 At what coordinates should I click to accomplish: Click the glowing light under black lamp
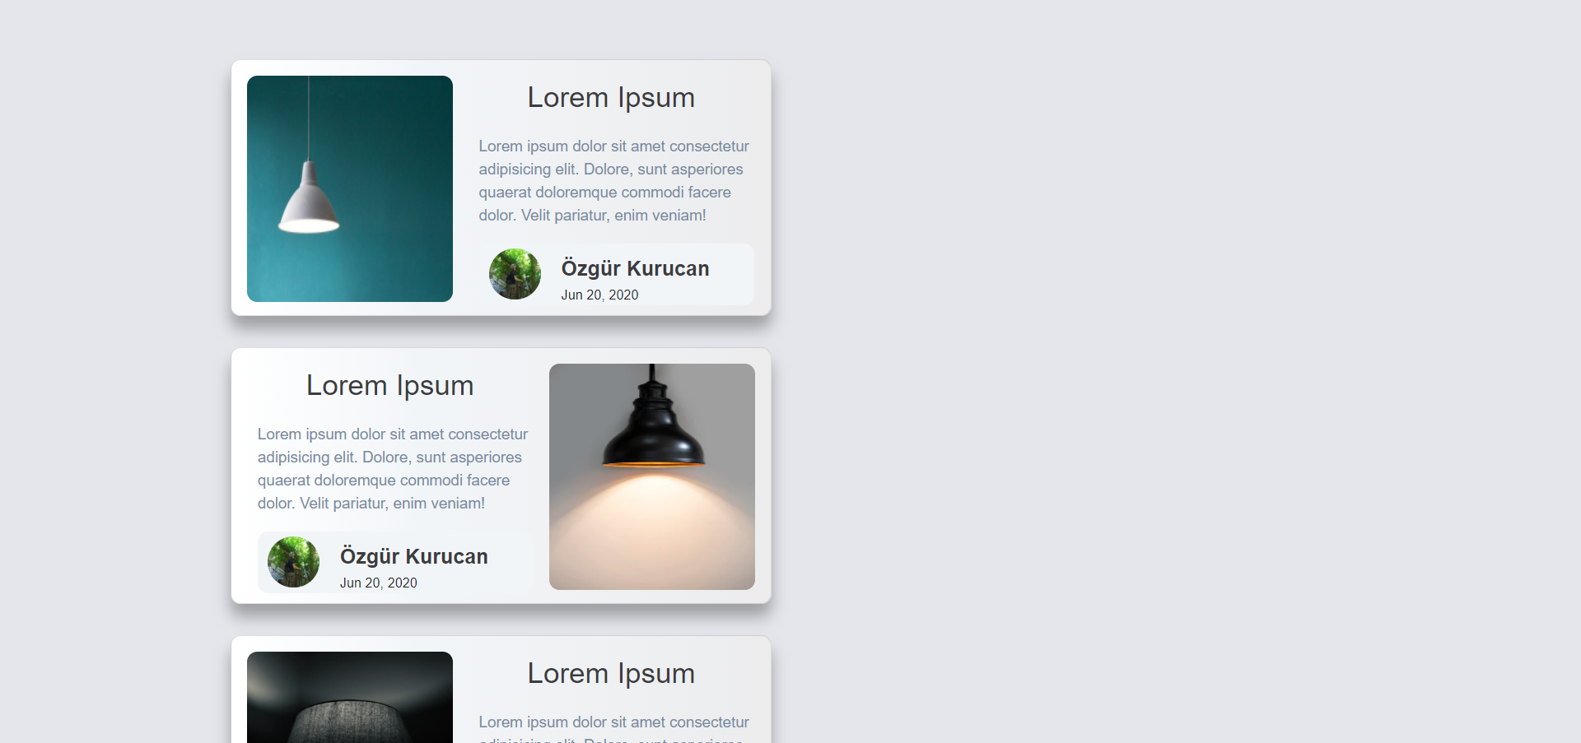[x=652, y=527]
